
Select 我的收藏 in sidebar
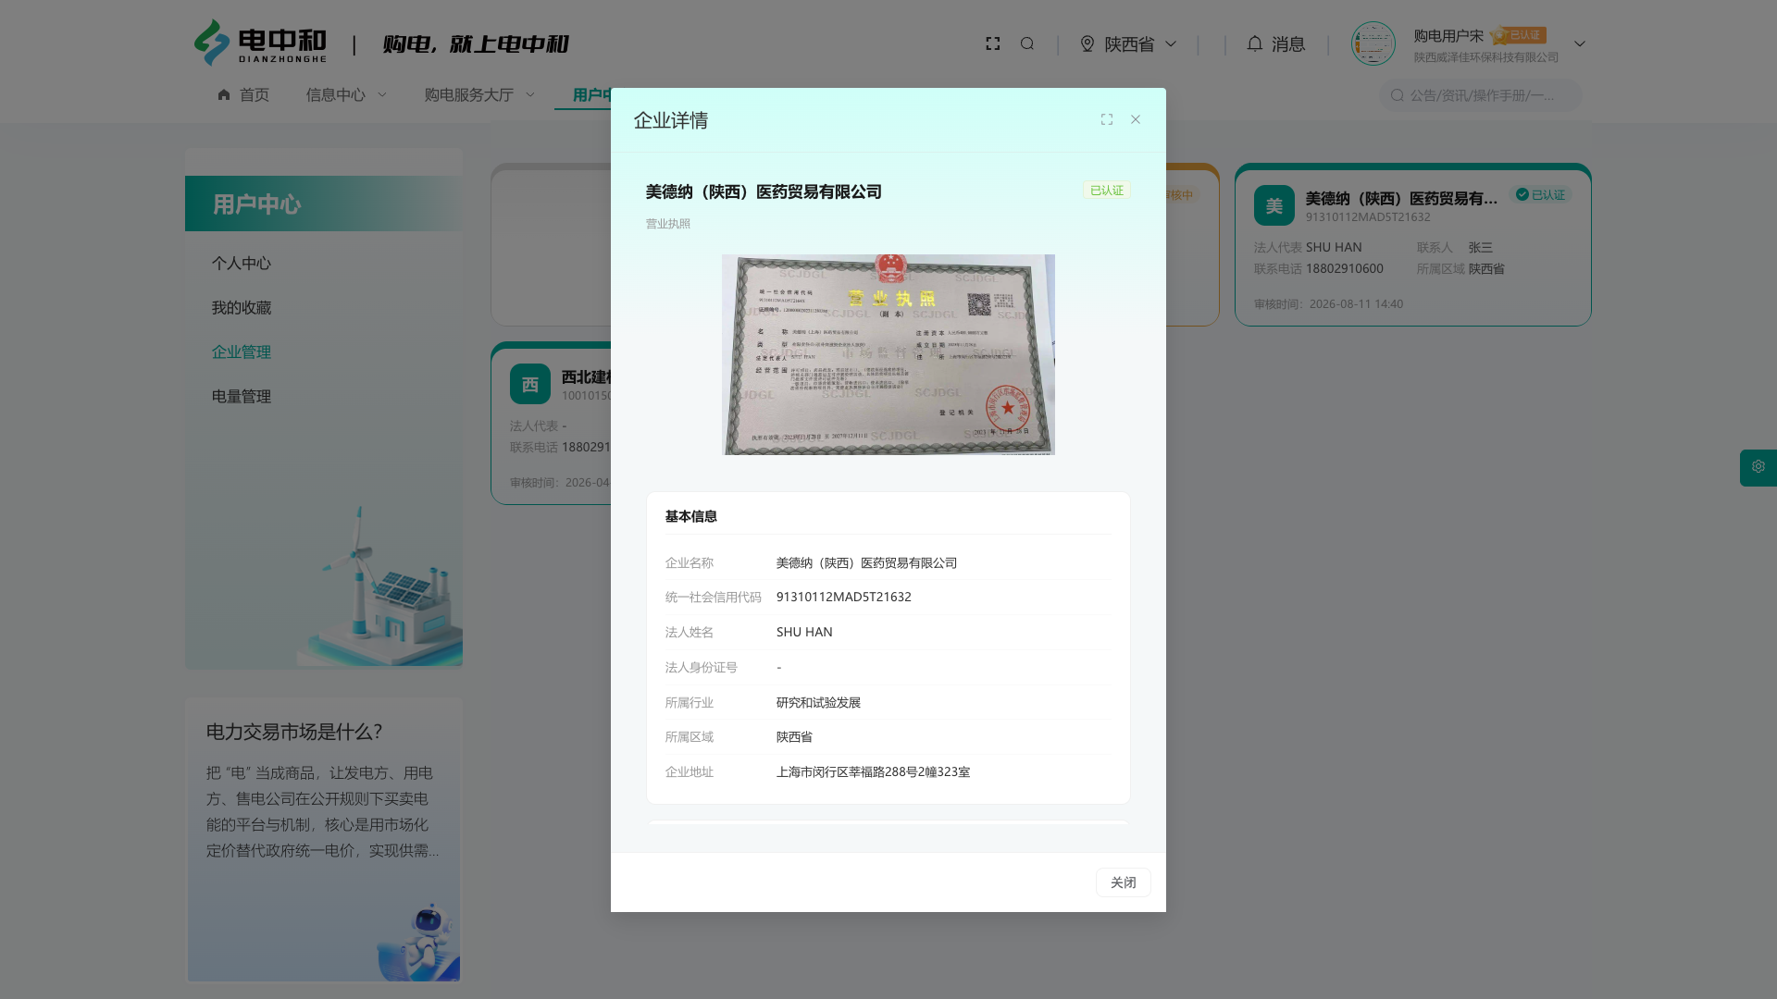pos(242,307)
